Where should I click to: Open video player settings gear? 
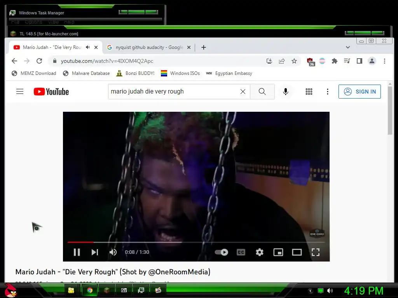[259, 252]
